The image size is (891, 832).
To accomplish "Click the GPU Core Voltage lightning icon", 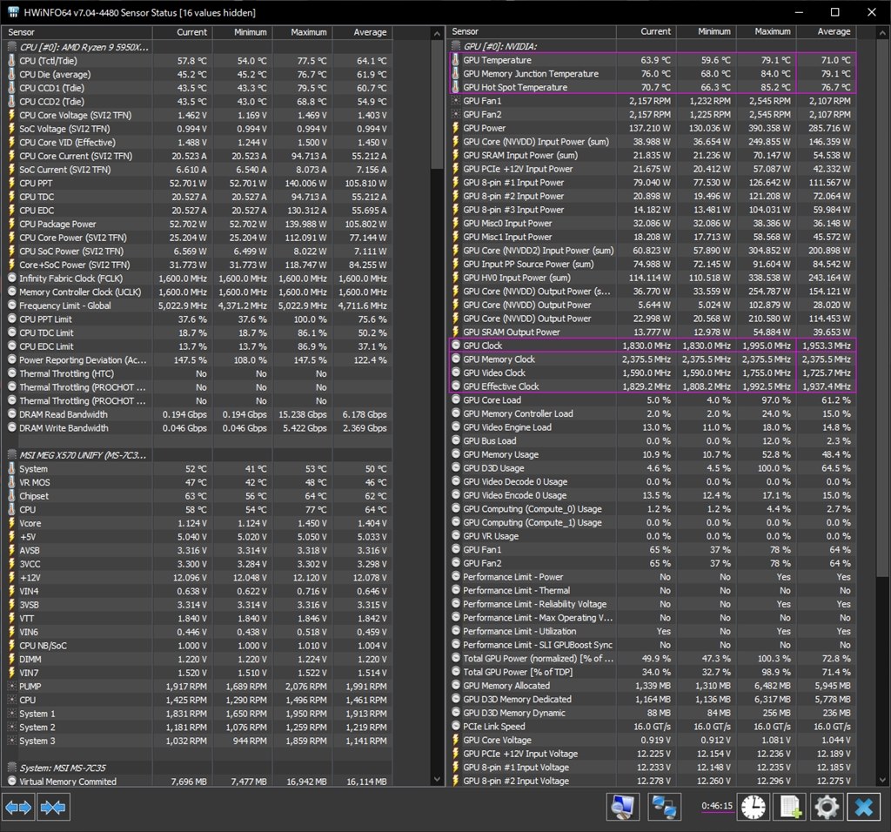I will 456,740.
